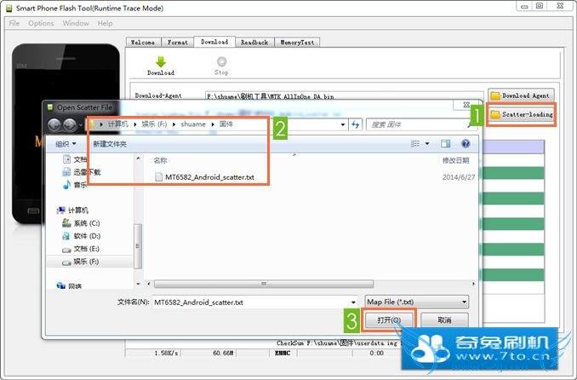The height and width of the screenshot is (380, 577).
Task: Click the search field in the dialog
Action: tap(420, 124)
